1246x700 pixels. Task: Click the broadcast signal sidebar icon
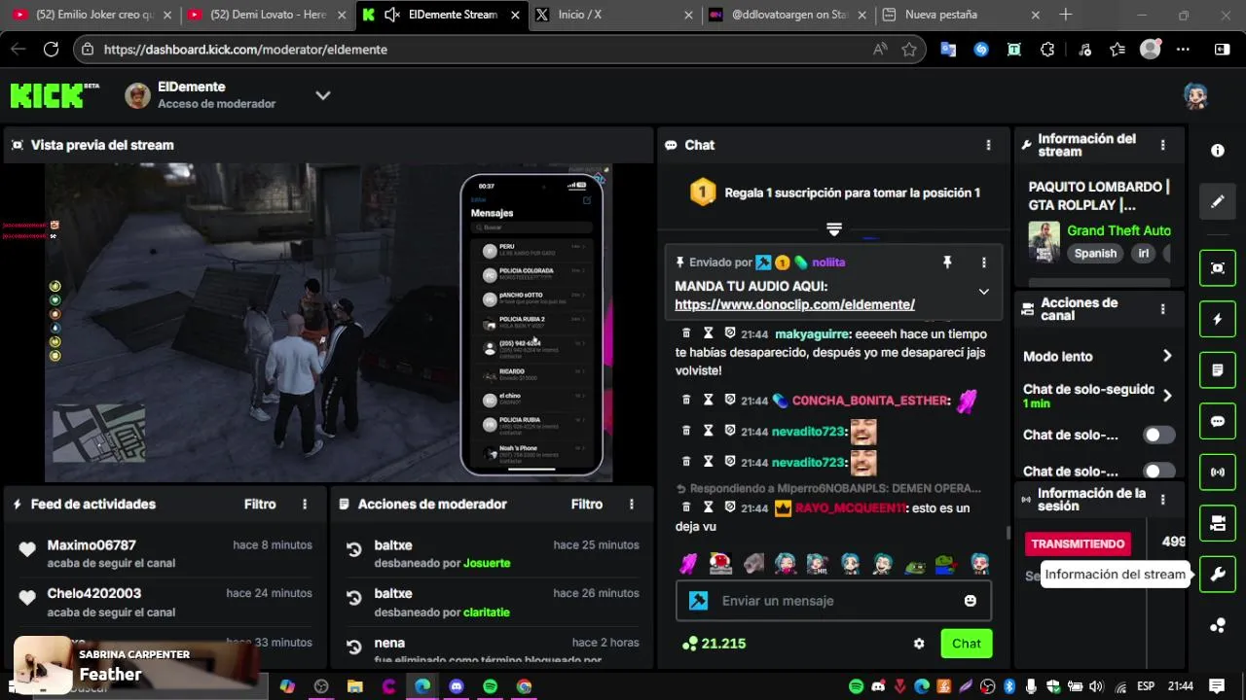[x=1218, y=472]
